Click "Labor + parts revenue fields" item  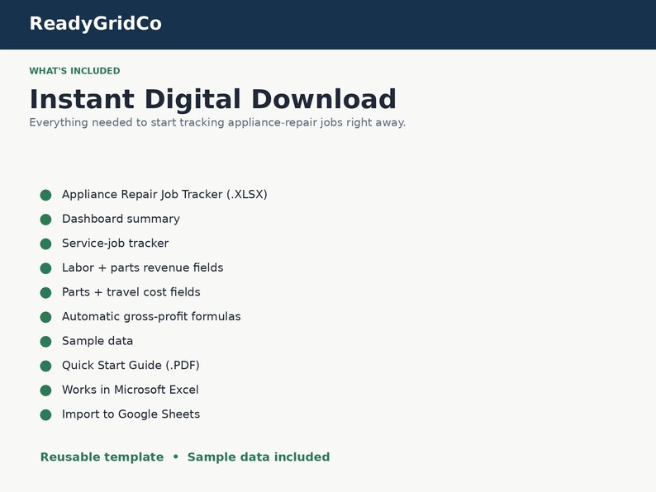[x=143, y=267]
